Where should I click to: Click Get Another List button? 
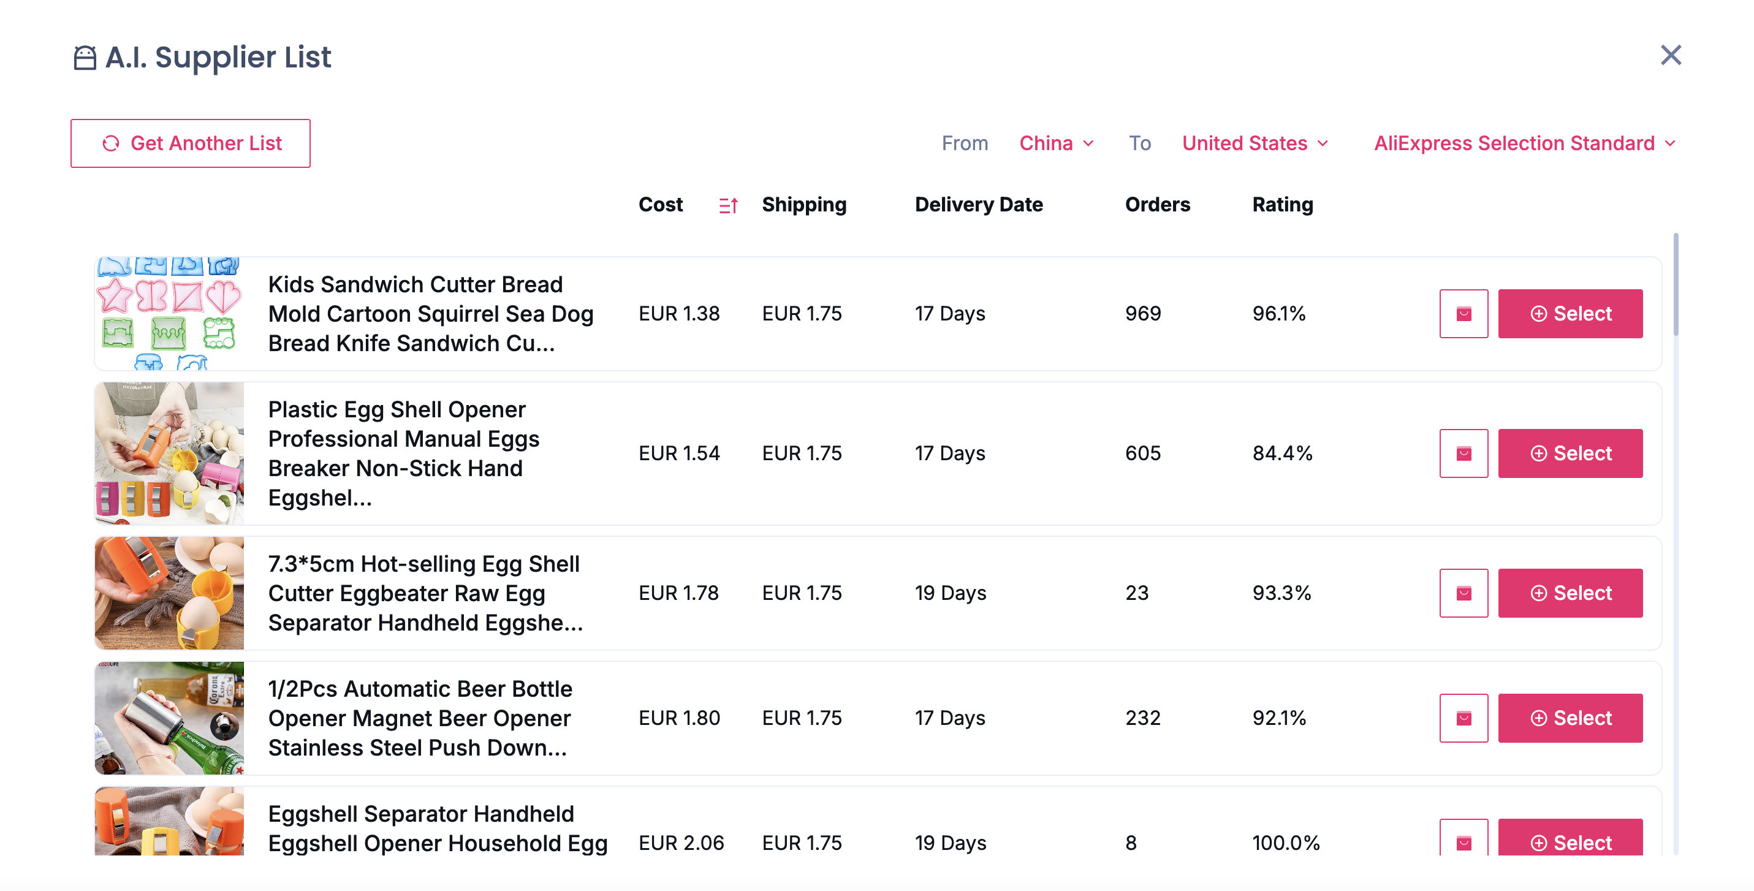(x=191, y=143)
